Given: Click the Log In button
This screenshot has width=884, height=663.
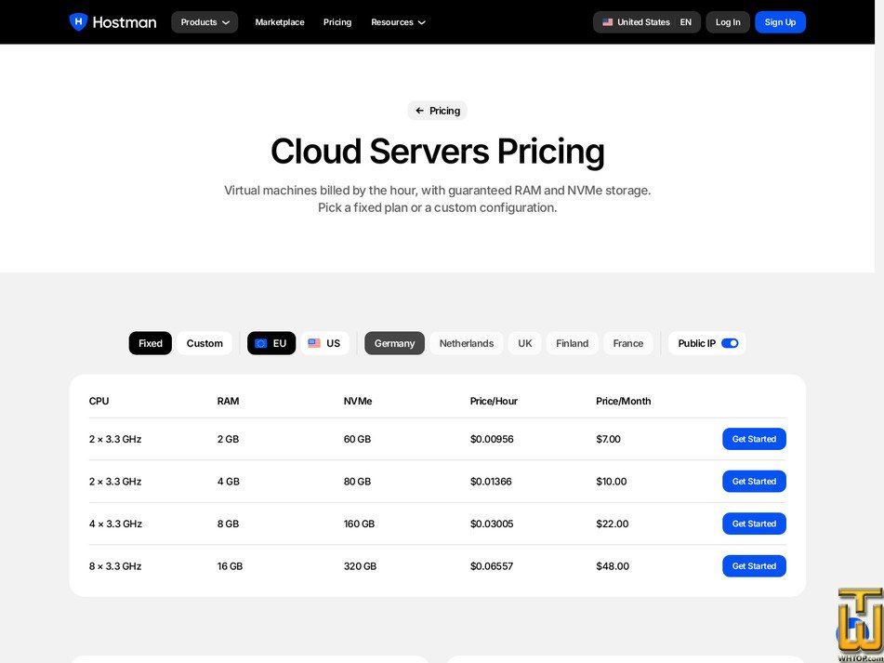Looking at the screenshot, I should click(728, 22).
